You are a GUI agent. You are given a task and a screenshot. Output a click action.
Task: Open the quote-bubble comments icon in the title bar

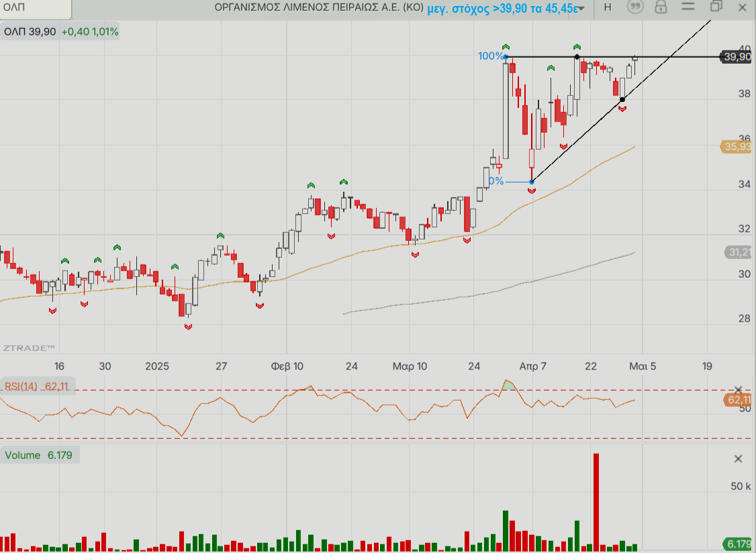(x=635, y=7)
